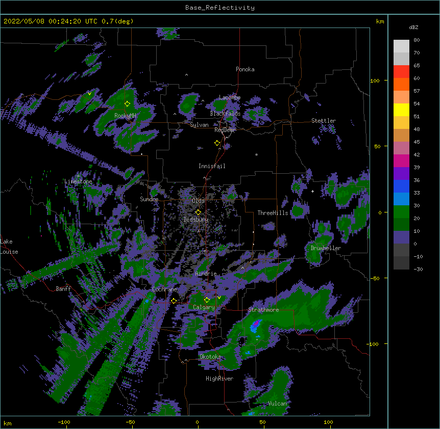The image size is (440, 429).
Task: Click the Lake Louise label
Action: click(9, 247)
